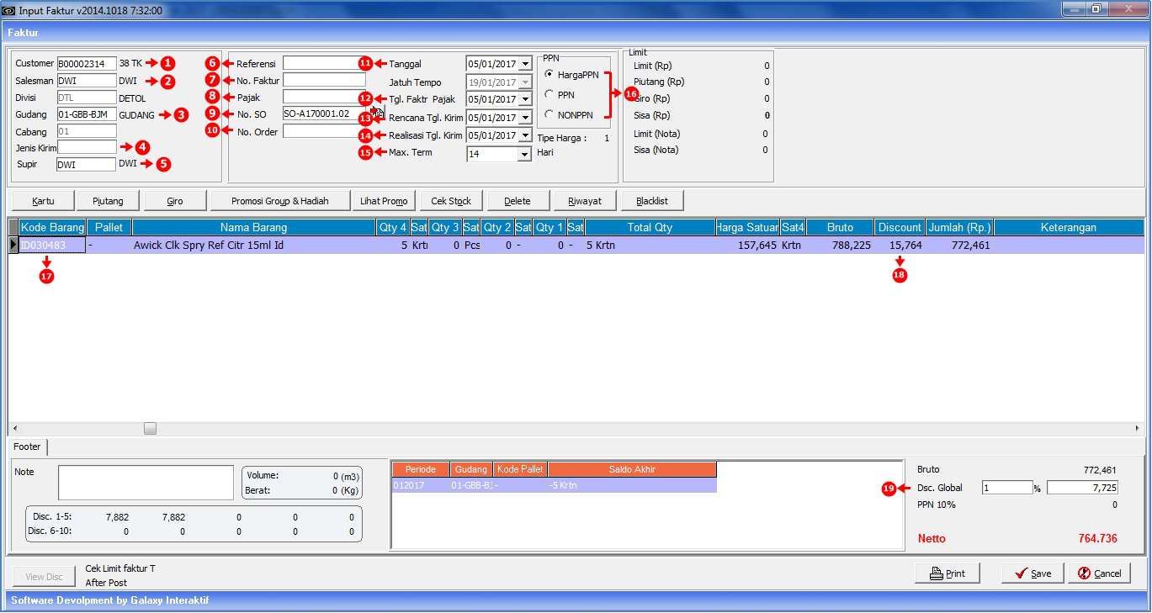This screenshot has width=1152, height=613.
Task: Open Tgl. Faktr Pajak date dropdown
Action: 525,100
